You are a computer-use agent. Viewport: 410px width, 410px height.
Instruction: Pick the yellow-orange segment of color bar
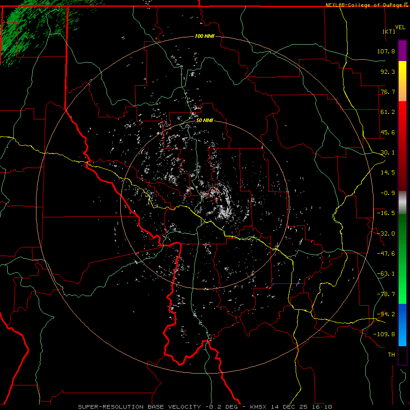[402, 81]
